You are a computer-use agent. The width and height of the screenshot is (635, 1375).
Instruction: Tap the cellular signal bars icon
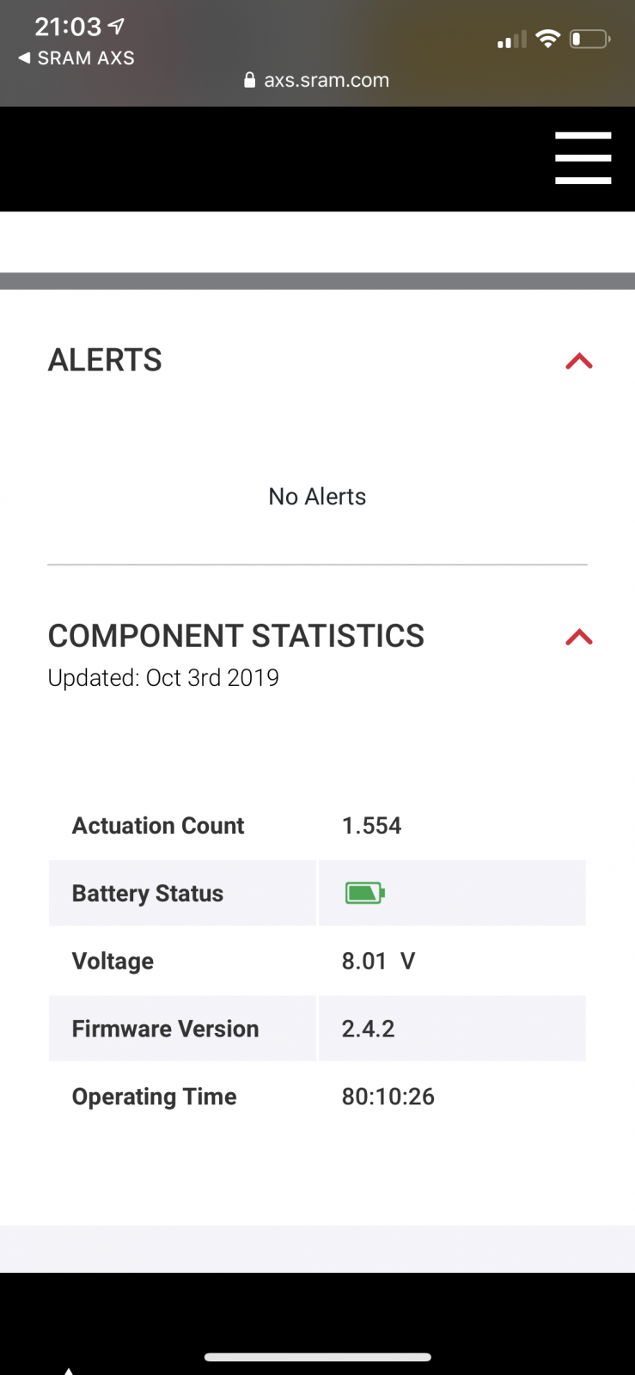coord(511,40)
